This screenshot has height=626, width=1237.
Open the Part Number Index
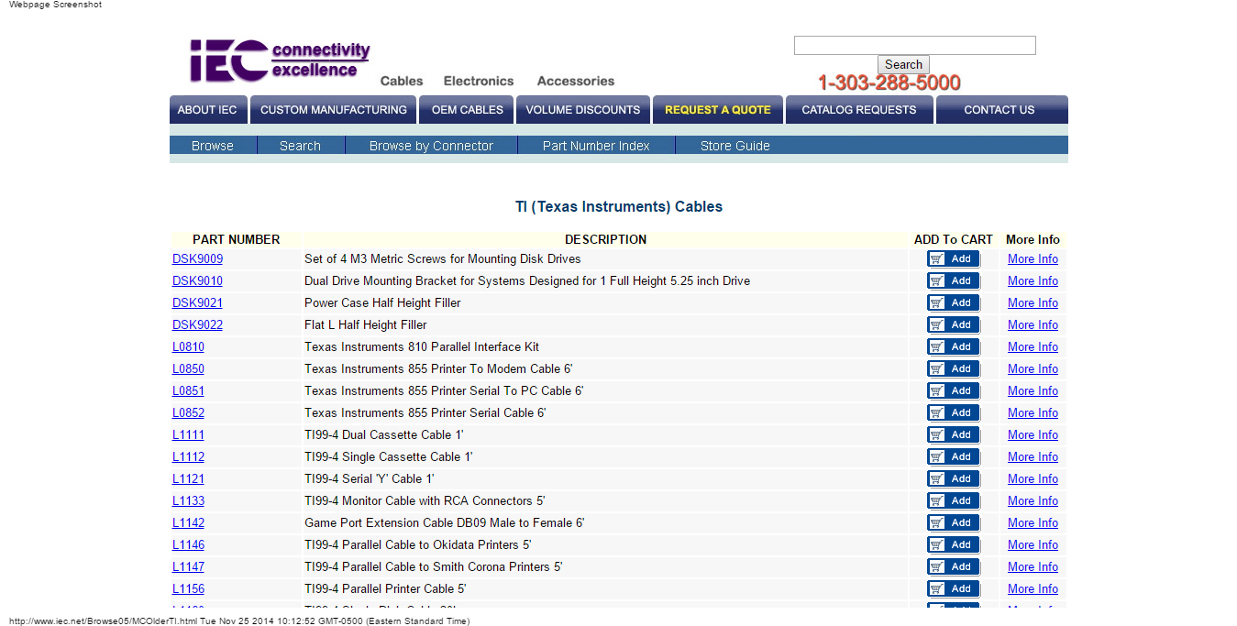point(596,146)
